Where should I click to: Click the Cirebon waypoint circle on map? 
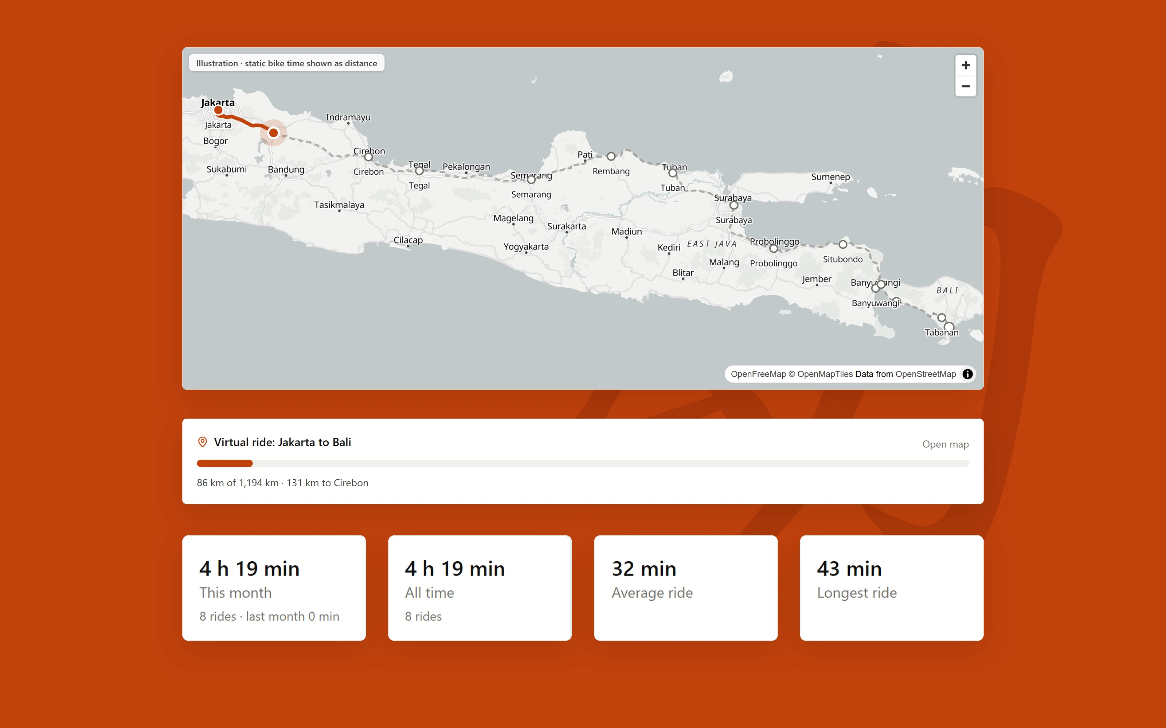pos(369,157)
